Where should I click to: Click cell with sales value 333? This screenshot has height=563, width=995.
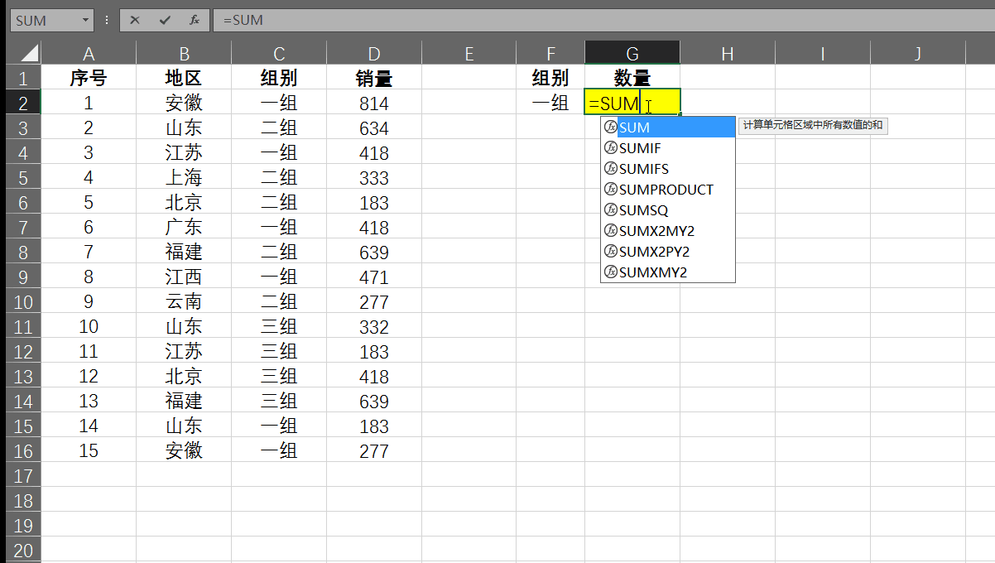click(374, 178)
